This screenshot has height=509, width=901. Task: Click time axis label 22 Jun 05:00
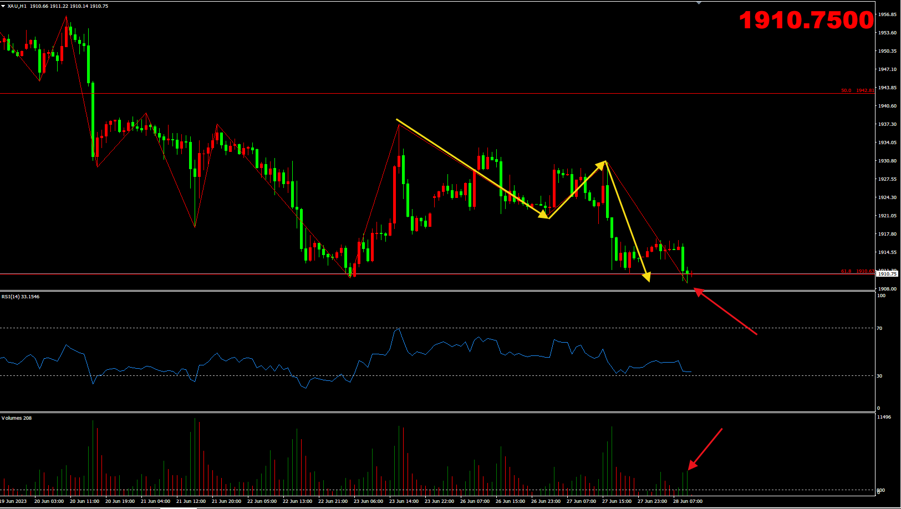pos(262,501)
